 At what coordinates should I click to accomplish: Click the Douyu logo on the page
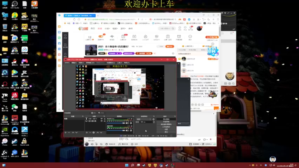click(83, 28)
